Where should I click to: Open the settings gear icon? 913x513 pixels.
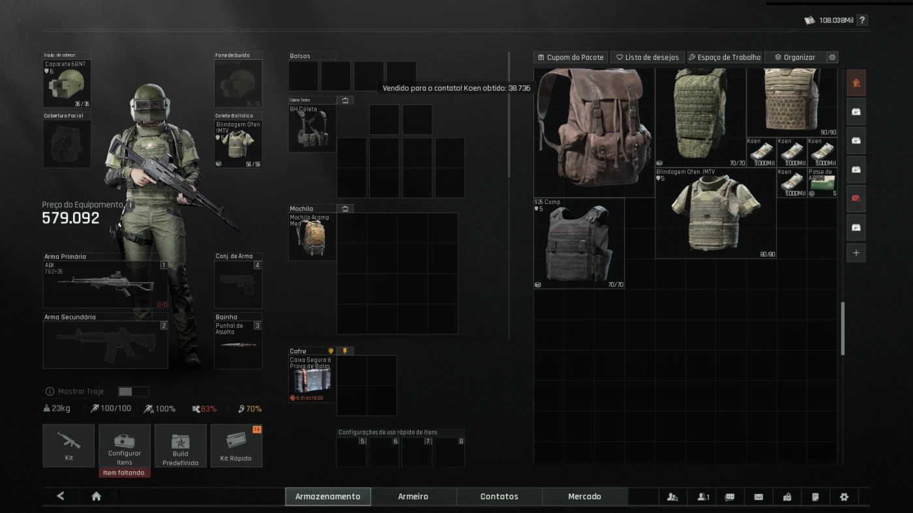(844, 497)
